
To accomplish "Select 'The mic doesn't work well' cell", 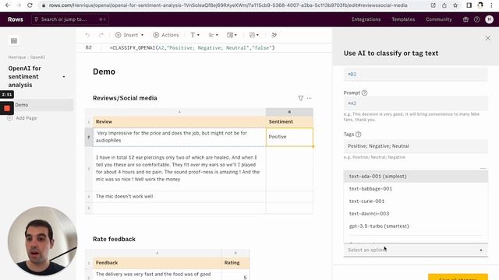I will [179, 197].
